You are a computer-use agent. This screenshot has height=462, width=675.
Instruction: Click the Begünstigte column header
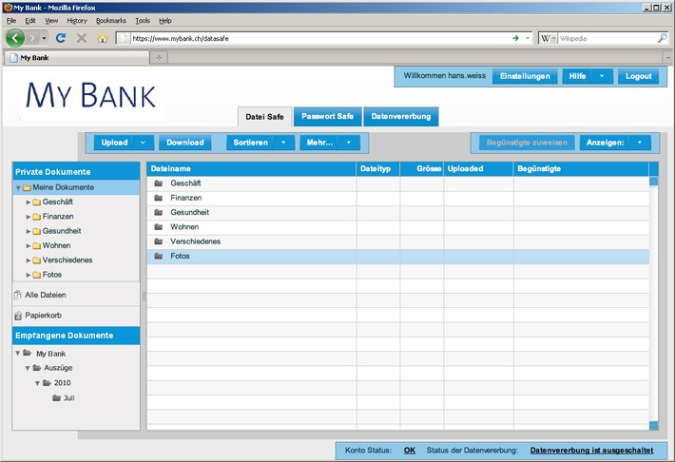point(581,169)
